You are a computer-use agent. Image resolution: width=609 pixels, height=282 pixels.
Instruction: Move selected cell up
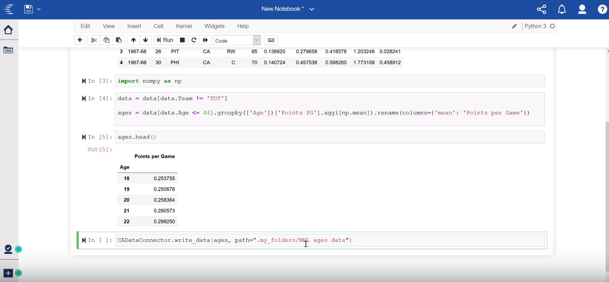coord(133,40)
